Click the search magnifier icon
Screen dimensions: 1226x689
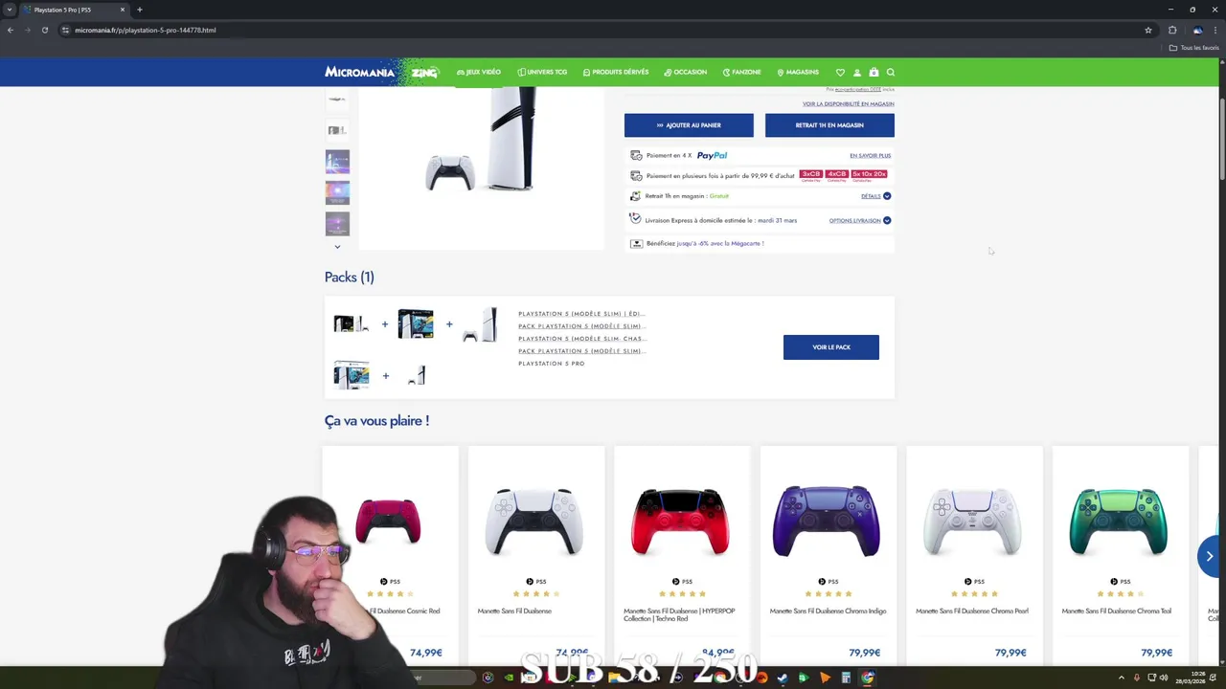point(891,73)
